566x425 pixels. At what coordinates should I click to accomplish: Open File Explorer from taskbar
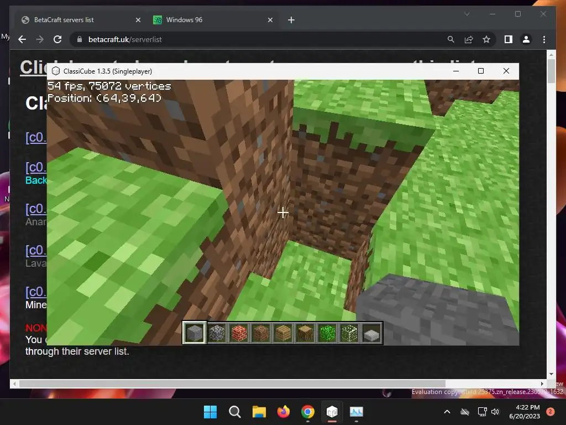point(259,412)
